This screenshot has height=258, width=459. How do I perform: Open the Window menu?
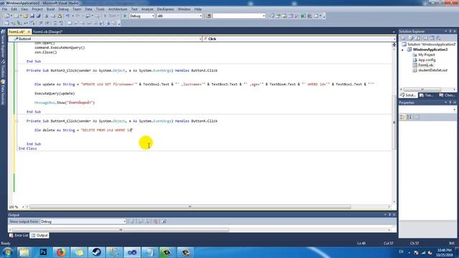tap(184, 9)
